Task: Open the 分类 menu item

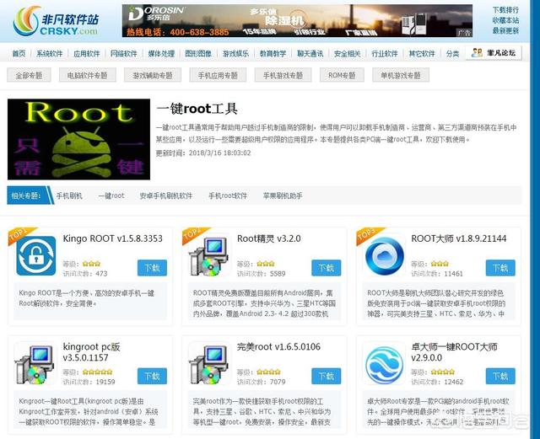Action: click(x=452, y=54)
